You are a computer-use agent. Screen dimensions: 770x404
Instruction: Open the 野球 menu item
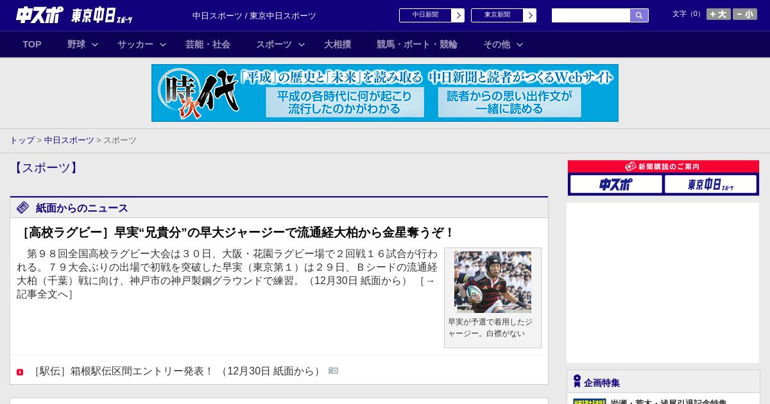pos(76,44)
